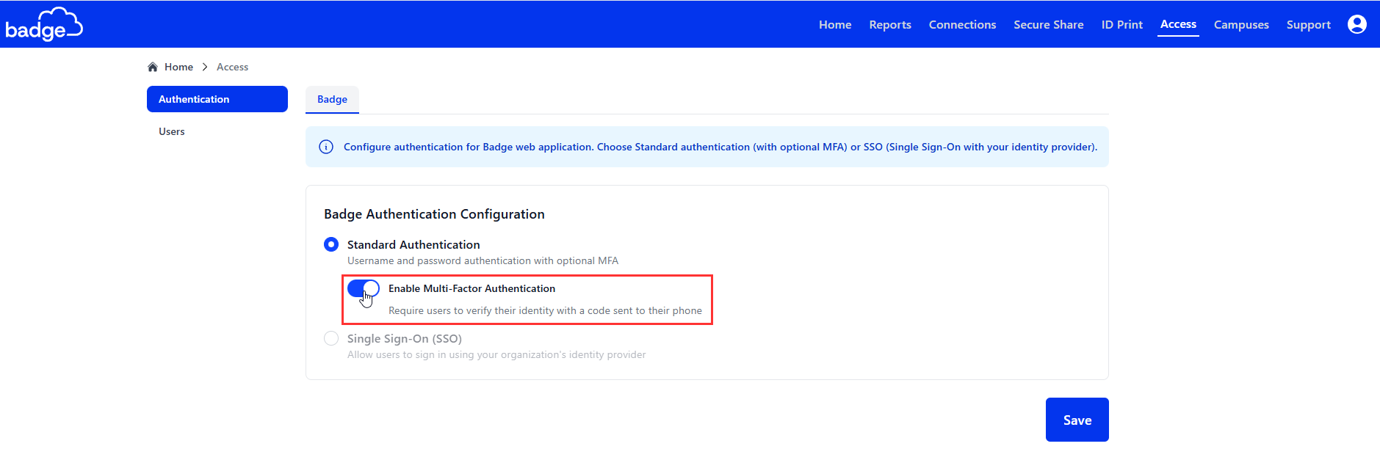Click 'Username and password authentication' description text
The height and width of the screenshot is (449, 1380).
[x=483, y=260]
